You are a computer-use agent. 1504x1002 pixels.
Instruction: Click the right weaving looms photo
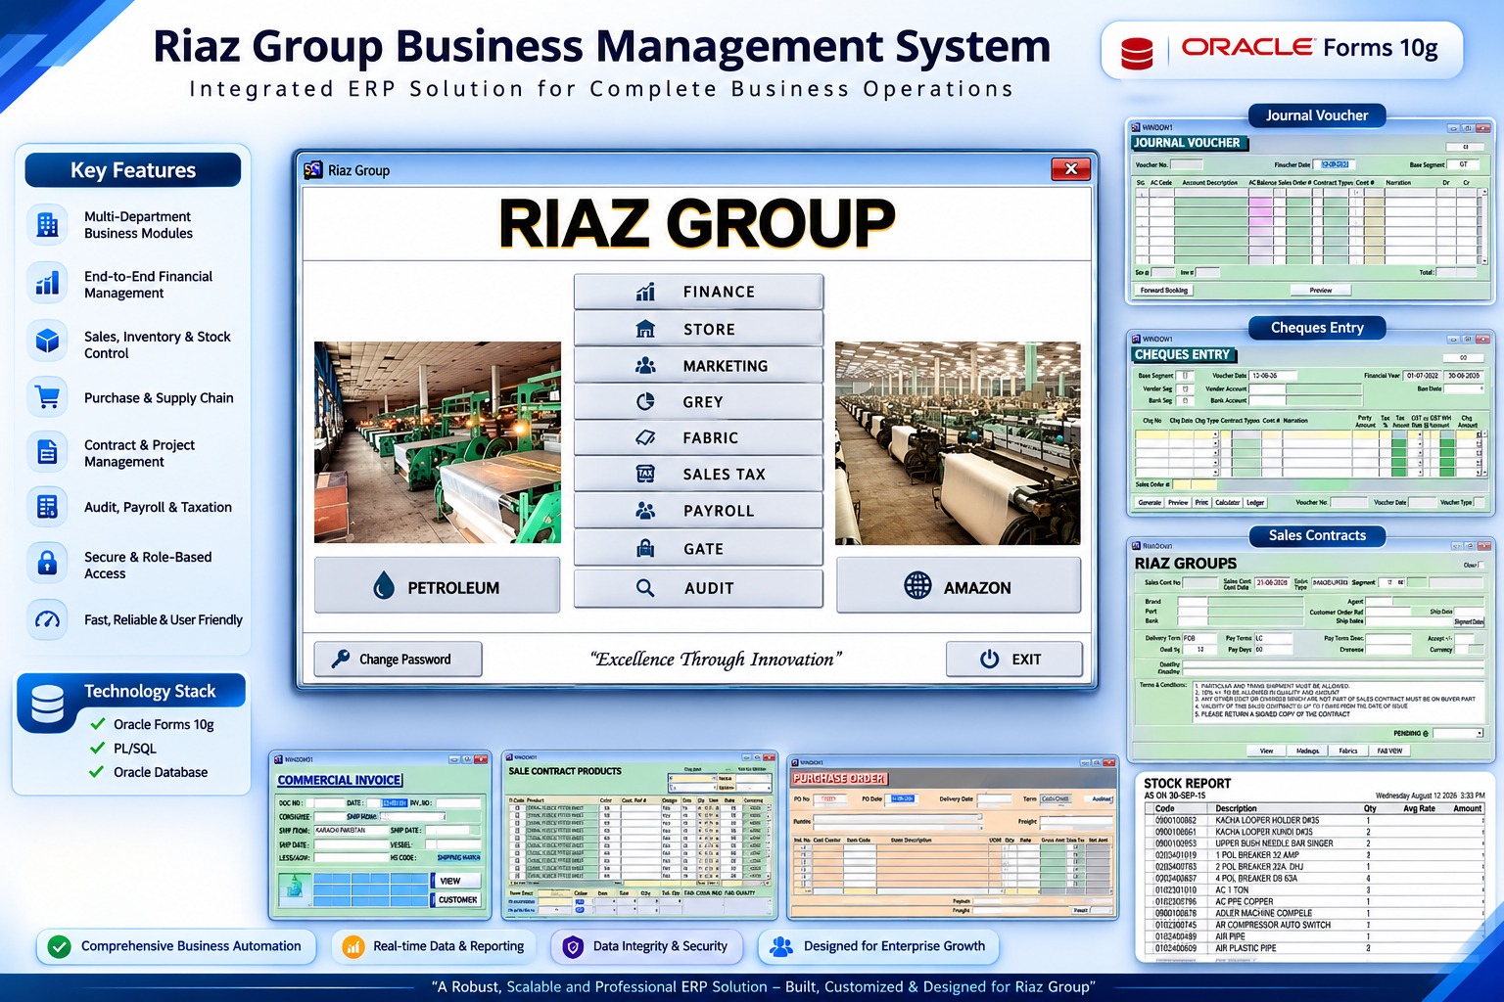click(x=958, y=442)
